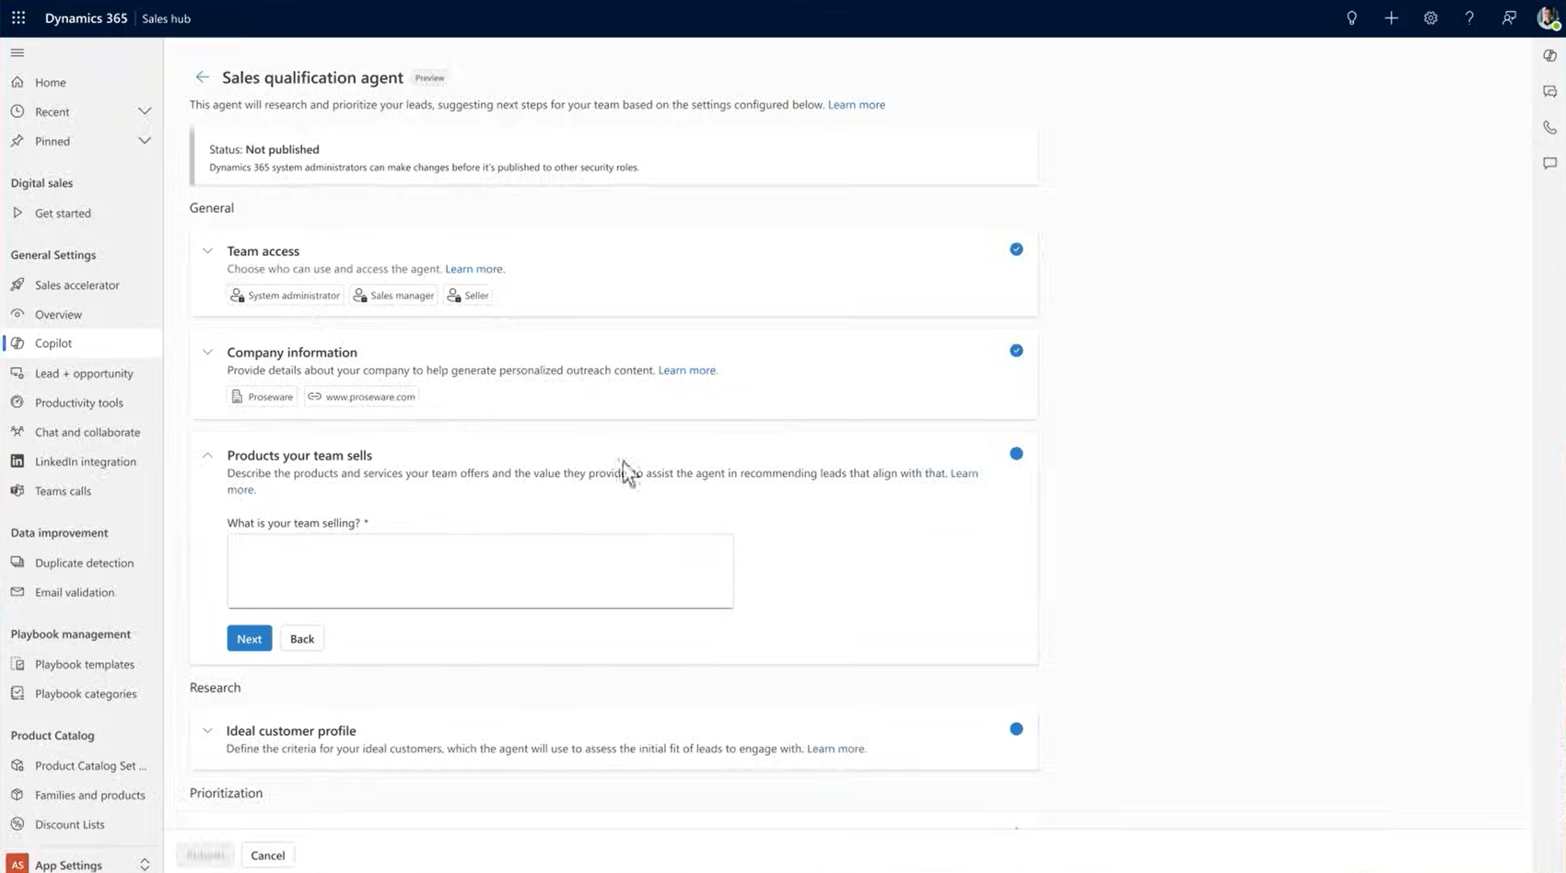The width and height of the screenshot is (1566, 873).
Task: Click the Discount Lists percent icon
Action: [18, 824]
